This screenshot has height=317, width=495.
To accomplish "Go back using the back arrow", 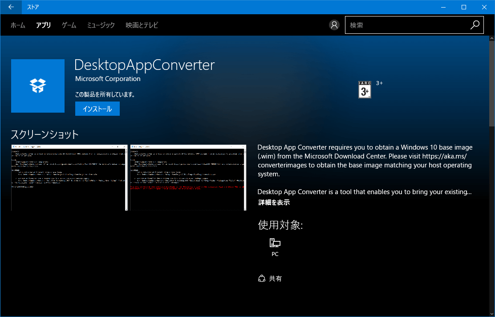I will (x=11, y=7).
